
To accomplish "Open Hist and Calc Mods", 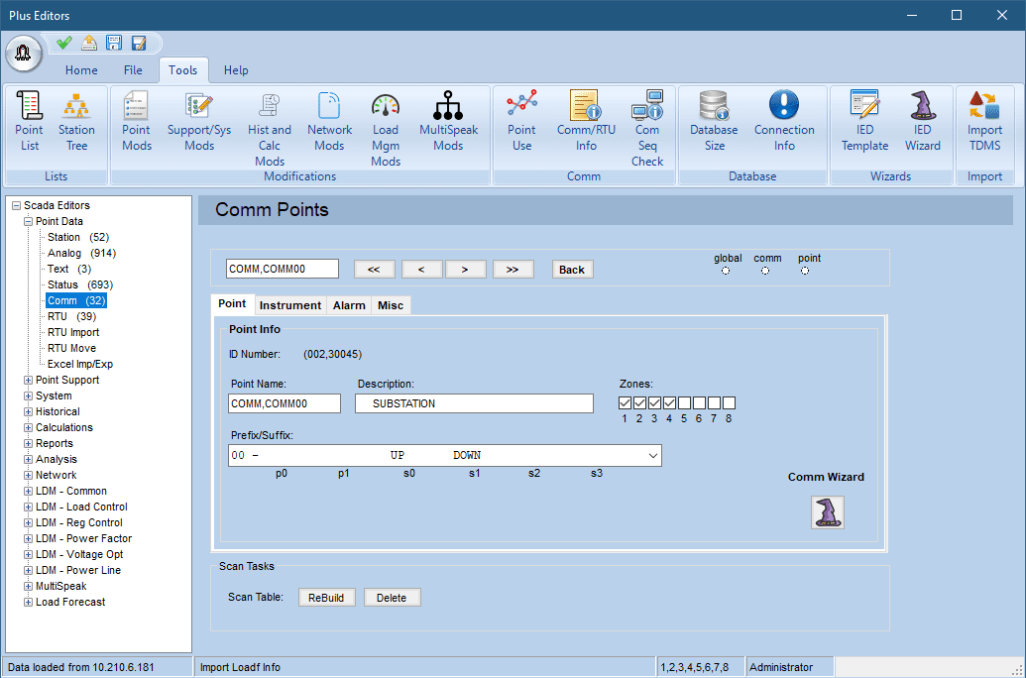I will coord(270,130).
